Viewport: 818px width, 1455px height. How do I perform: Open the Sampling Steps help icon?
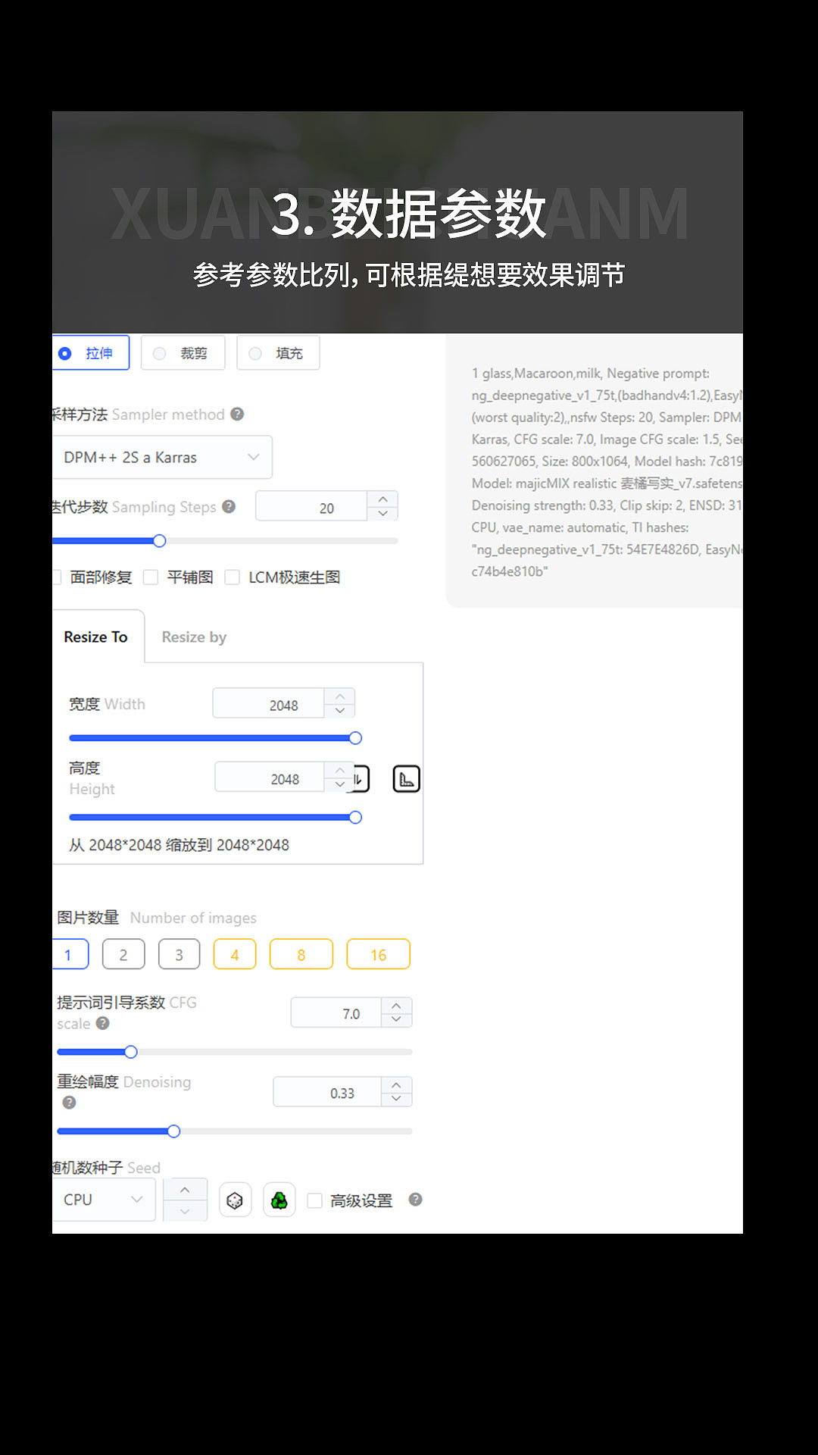coord(229,506)
